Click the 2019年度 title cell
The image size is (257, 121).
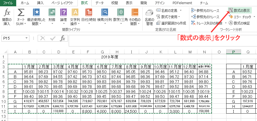(x=110, y=57)
